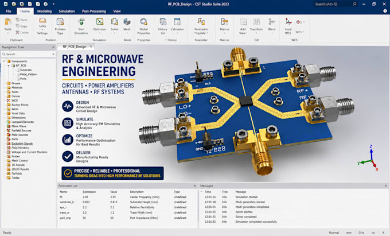Click the Blend tool icon
The height and width of the screenshot is (236, 390).
click(x=272, y=22)
